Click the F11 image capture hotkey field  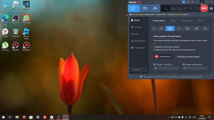195,68
